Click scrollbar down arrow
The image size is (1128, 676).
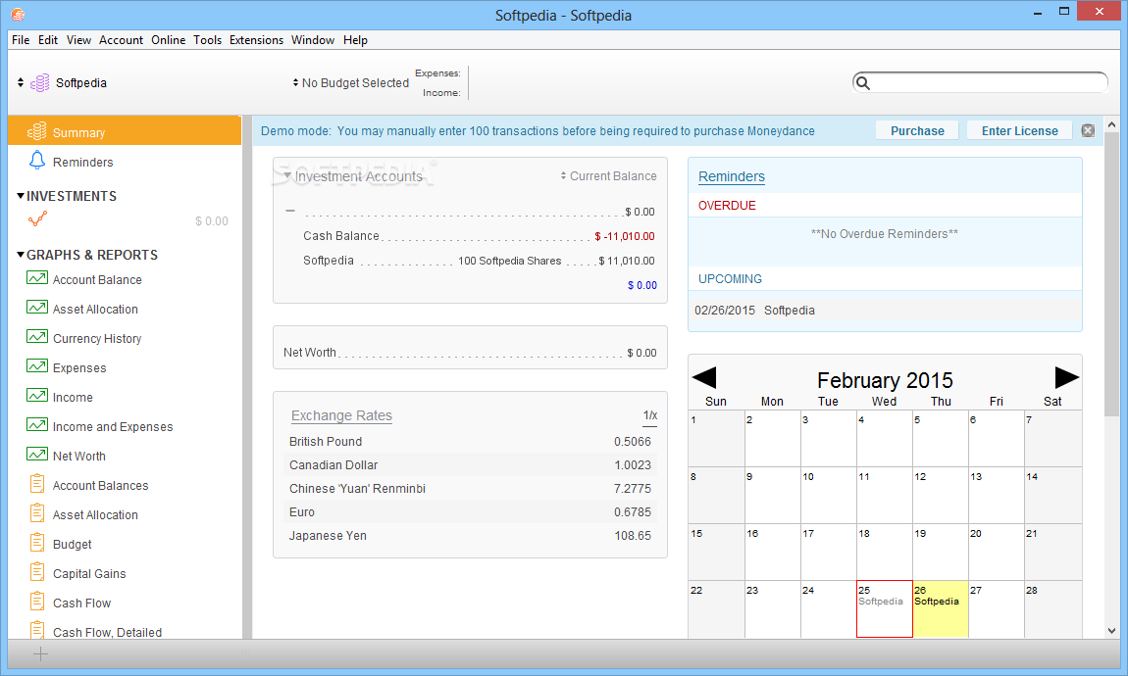click(1111, 631)
